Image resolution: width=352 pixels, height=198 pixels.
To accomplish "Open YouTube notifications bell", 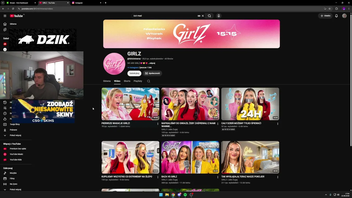I will click(x=336, y=16).
